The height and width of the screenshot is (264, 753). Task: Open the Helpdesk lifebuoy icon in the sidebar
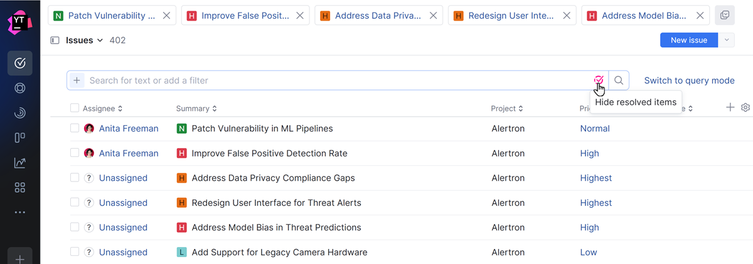point(20,88)
